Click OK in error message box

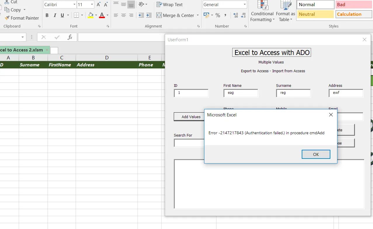click(316, 154)
